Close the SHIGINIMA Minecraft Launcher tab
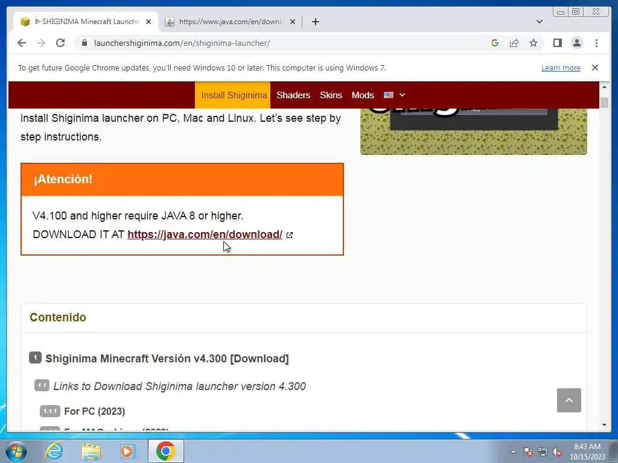The height and width of the screenshot is (463, 618). tap(148, 22)
